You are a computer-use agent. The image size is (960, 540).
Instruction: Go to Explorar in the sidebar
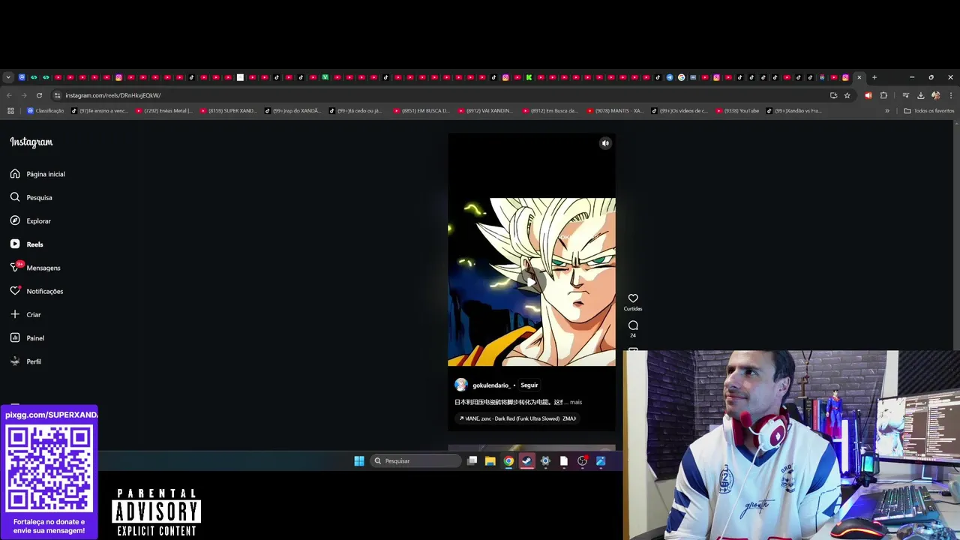click(x=31, y=220)
